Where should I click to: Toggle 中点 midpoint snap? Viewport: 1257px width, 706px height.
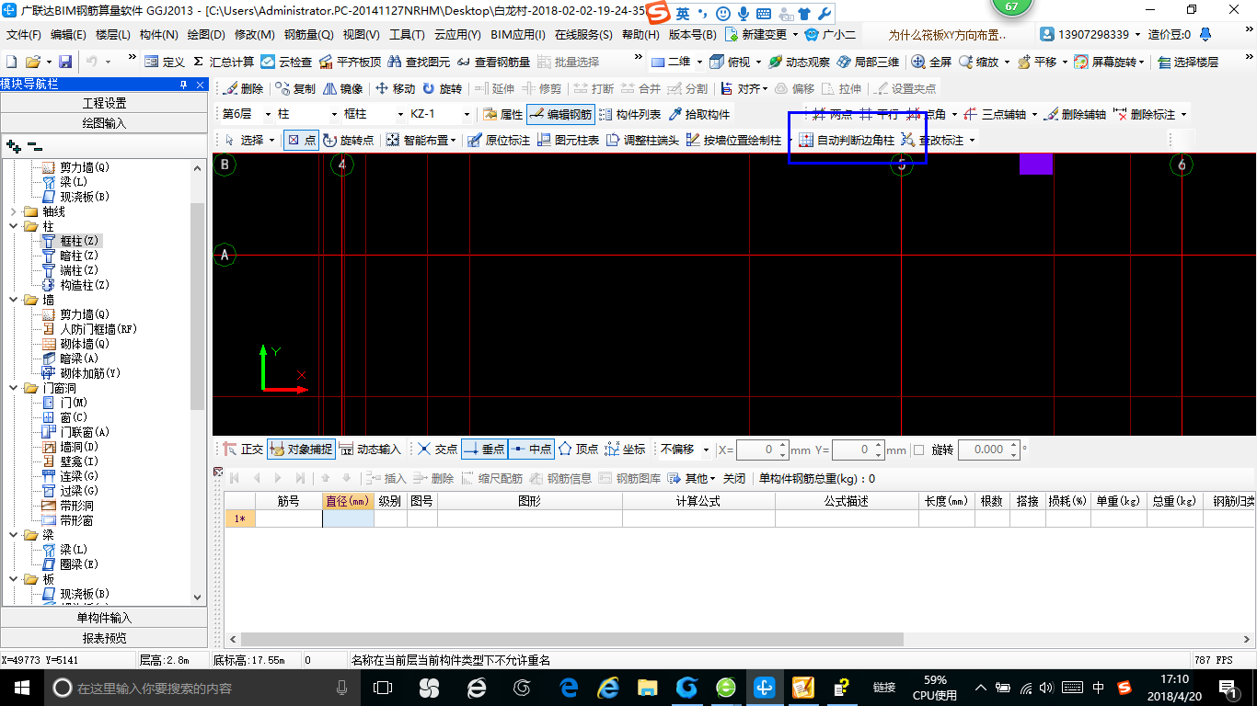pyautogui.click(x=530, y=450)
